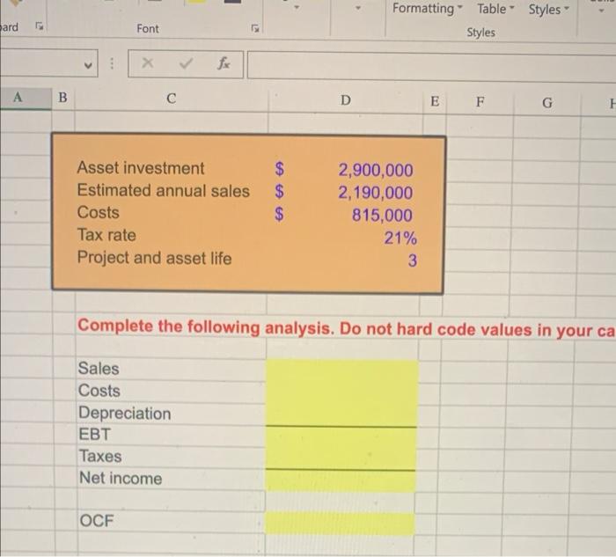Select the 2,190,000 value cell
The height and width of the screenshot is (557, 616).
click(376, 193)
